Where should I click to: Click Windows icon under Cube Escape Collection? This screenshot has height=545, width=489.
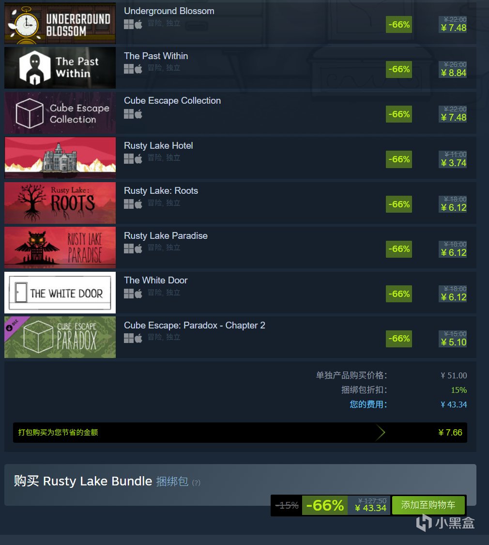point(128,114)
